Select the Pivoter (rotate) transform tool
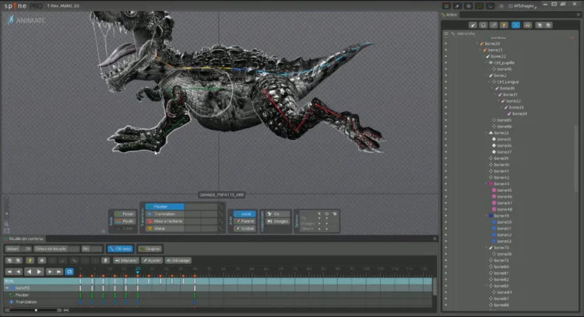This screenshot has width=584, height=317. pos(165,206)
